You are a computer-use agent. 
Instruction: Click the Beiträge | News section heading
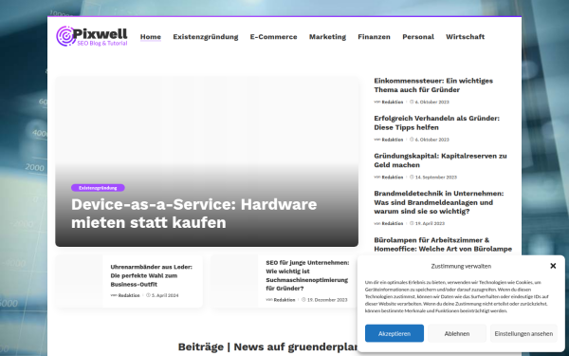pyautogui.click(x=267, y=347)
